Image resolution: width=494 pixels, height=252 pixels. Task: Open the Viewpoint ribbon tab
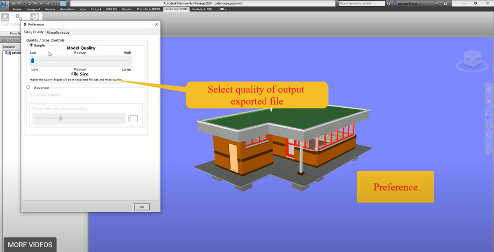[33, 9]
